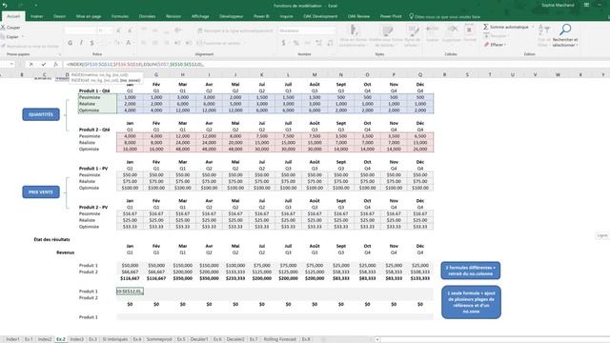Open Styles de cellules gallery
The height and width of the screenshot is (343, 610).
pyautogui.click(x=412, y=36)
